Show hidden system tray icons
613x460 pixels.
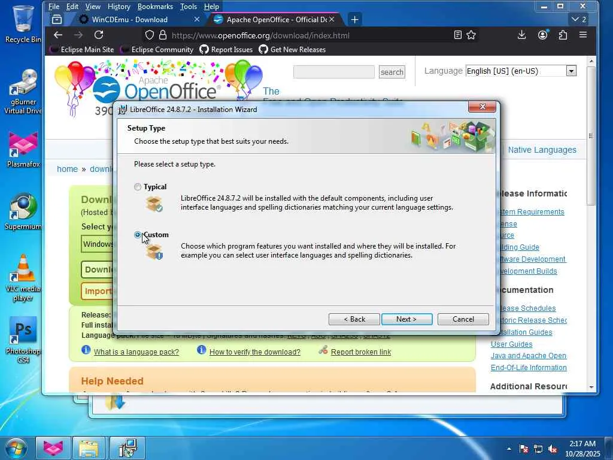click(509, 449)
